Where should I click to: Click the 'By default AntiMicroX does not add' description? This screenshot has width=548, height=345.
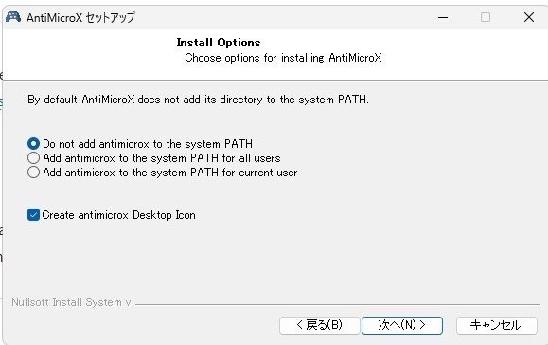(x=198, y=100)
